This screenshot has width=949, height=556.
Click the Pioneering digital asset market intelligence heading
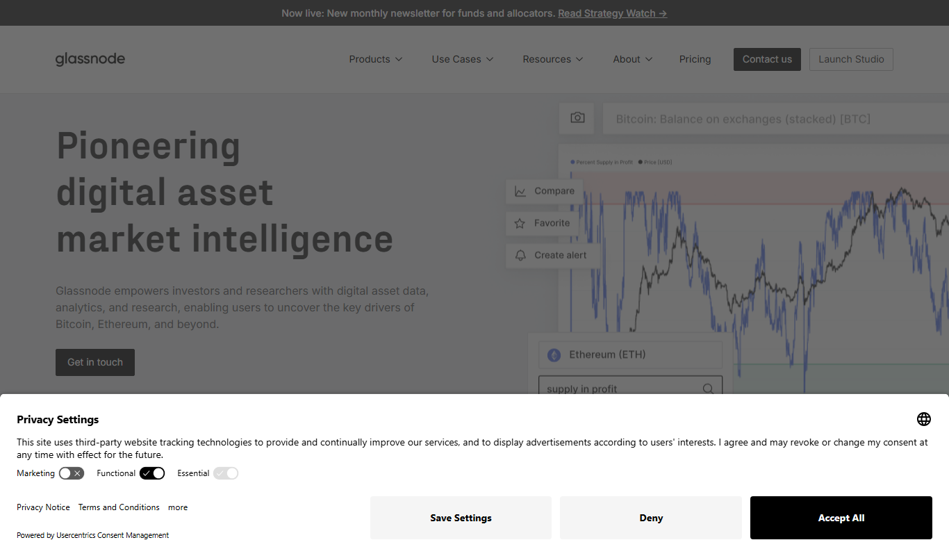point(224,193)
